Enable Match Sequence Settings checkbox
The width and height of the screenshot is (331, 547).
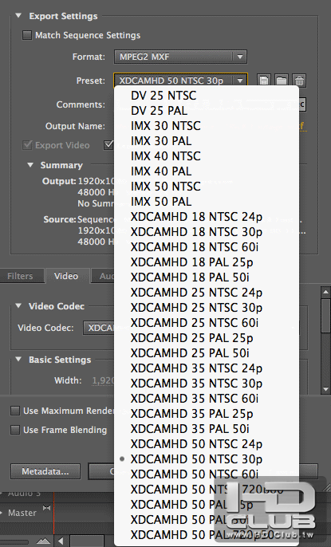point(27,35)
